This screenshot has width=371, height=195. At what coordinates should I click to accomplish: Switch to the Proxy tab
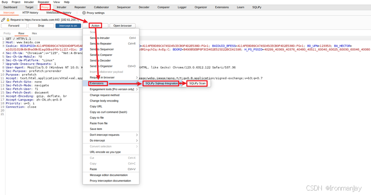[x=45, y=7]
